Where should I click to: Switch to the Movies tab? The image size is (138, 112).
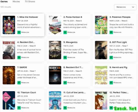16,2
